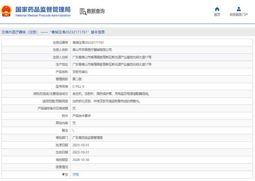
Task: Open 详情 link in the 注 row
Action: [76, 174]
